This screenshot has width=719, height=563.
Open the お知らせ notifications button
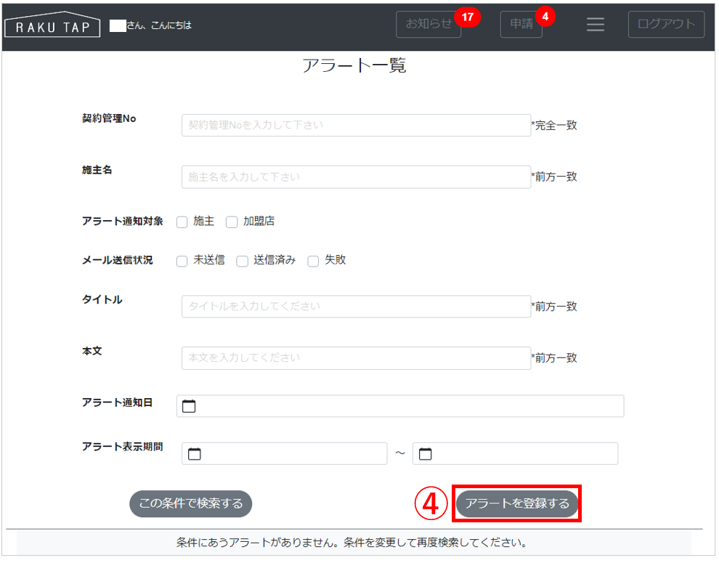click(428, 24)
